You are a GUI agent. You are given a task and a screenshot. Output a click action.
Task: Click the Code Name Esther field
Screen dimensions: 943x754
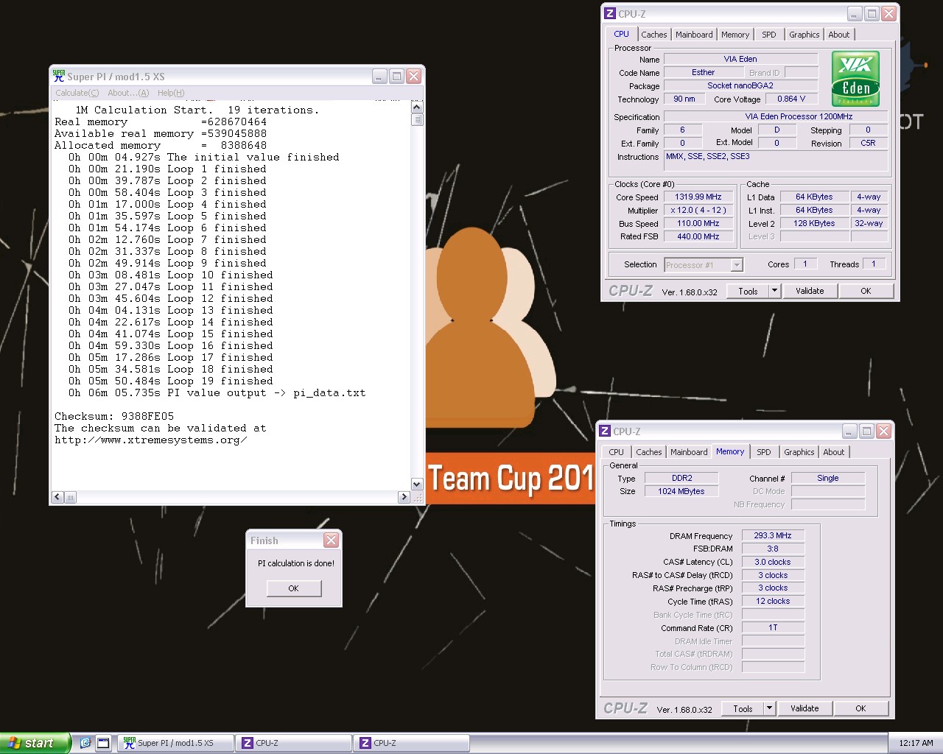(x=703, y=72)
